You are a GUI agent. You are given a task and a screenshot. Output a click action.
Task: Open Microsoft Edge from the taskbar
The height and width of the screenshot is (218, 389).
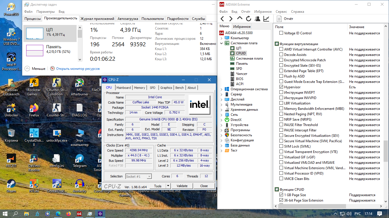click(58, 213)
